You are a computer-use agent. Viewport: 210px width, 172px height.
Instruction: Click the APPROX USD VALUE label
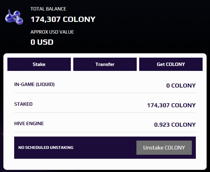pyautogui.click(x=52, y=32)
